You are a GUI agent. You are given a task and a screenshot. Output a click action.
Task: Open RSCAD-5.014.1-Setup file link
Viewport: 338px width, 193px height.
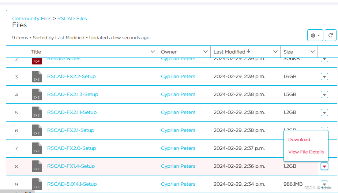(x=72, y=184)
